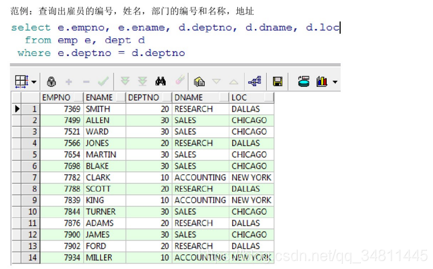Click the cell containing SCOTT
The height and width of the screenshot is (269, 433).
[x=105, y=189]
